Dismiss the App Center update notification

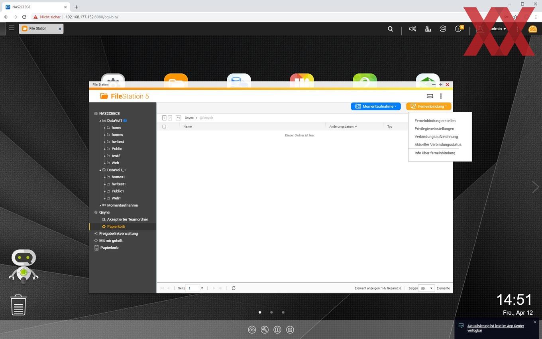(x=535, y=322)
